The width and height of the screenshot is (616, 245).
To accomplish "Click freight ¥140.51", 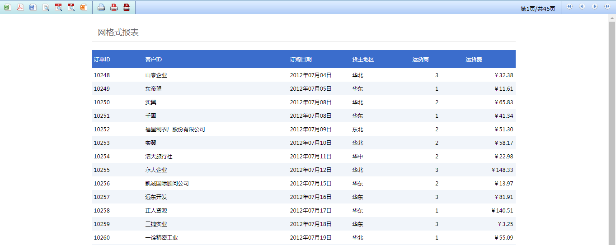I will coord(502,211).
